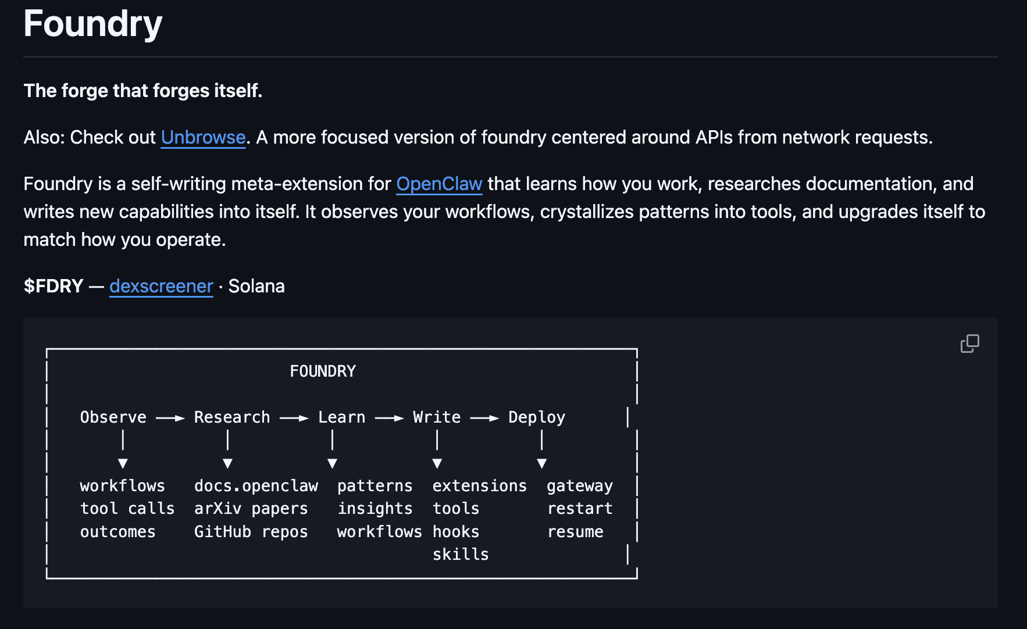Screen dimensions: 1027x629
Task: Open the dexscreener link
Action: (x=161, y=286)
